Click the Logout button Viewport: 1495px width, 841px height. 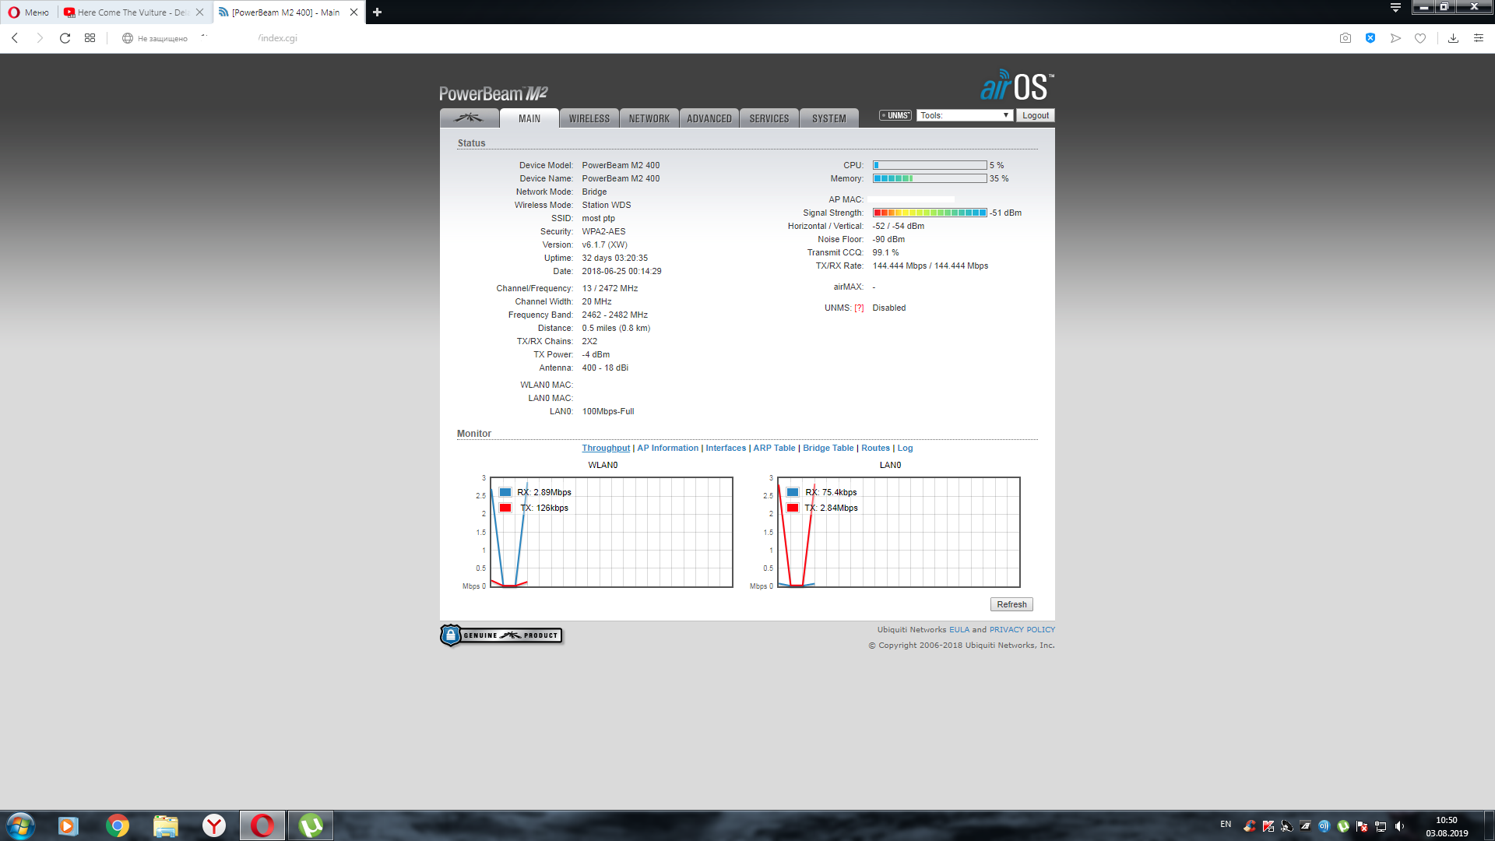click(x=1035, y=115)
